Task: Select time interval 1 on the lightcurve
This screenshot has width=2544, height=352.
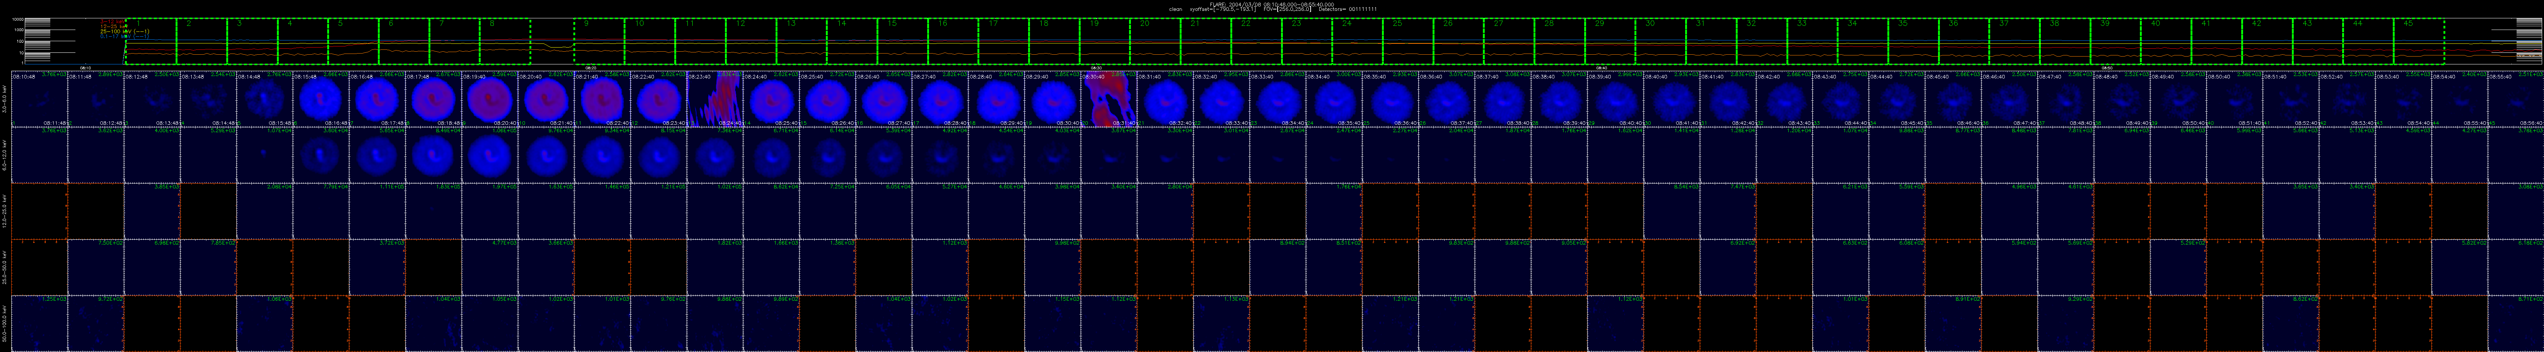Action: (x=151, y=42)
